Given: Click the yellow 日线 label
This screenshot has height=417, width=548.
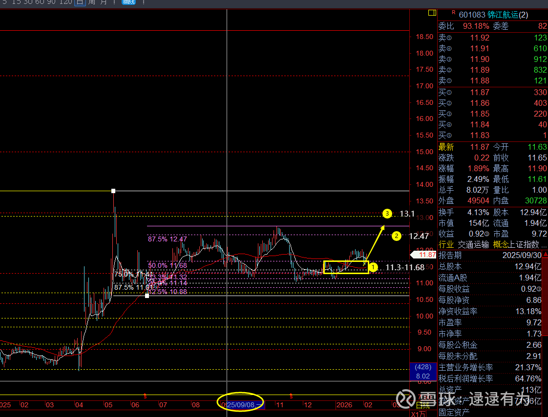Looking at the screenshot, I should (423, 405).
